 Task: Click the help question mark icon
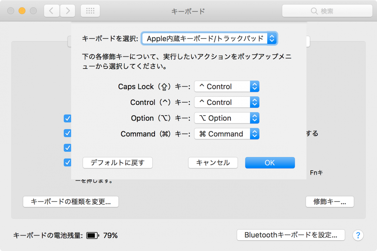click(x=358, y=235)
